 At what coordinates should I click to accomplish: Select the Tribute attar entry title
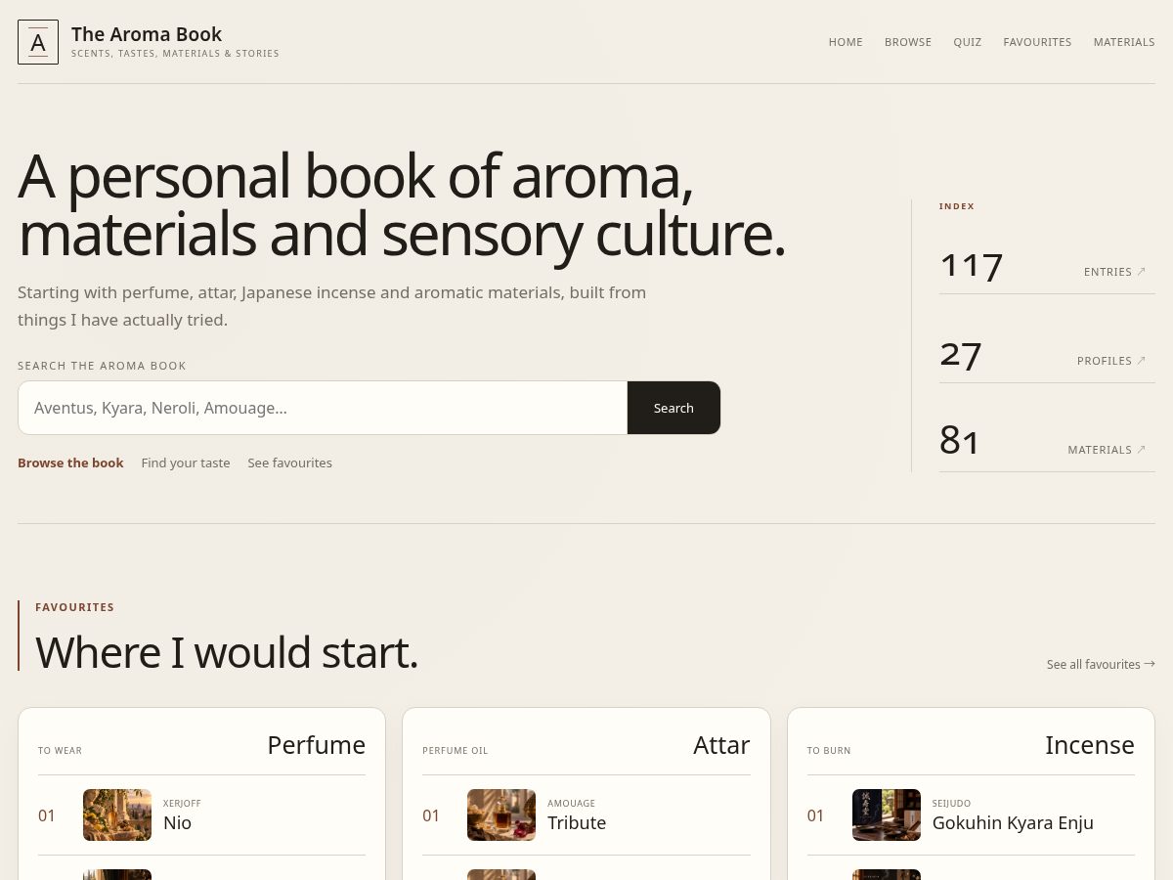577,822
